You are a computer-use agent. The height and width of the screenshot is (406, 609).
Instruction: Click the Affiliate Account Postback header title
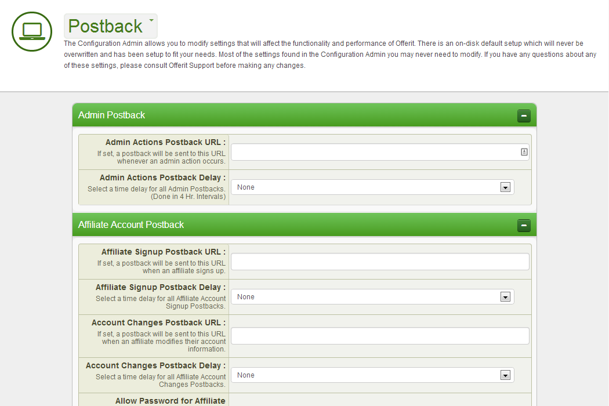131,224
